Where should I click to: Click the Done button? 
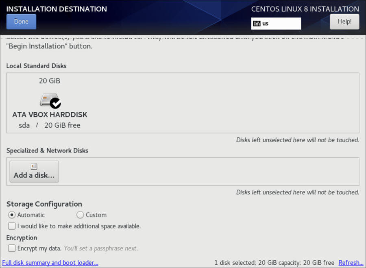(21, 21)
